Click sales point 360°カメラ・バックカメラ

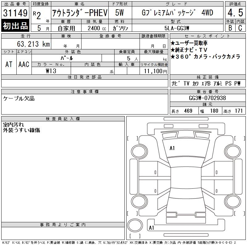[x=205, y=57]
